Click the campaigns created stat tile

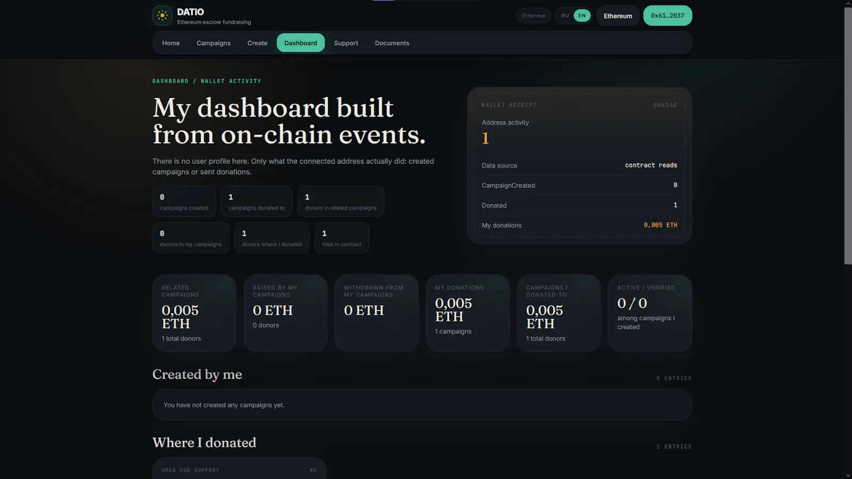[184, 202]
